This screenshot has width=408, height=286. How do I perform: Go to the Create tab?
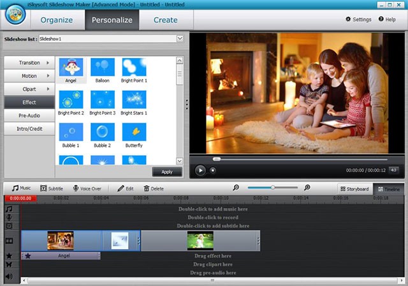(x=166, y=20)
